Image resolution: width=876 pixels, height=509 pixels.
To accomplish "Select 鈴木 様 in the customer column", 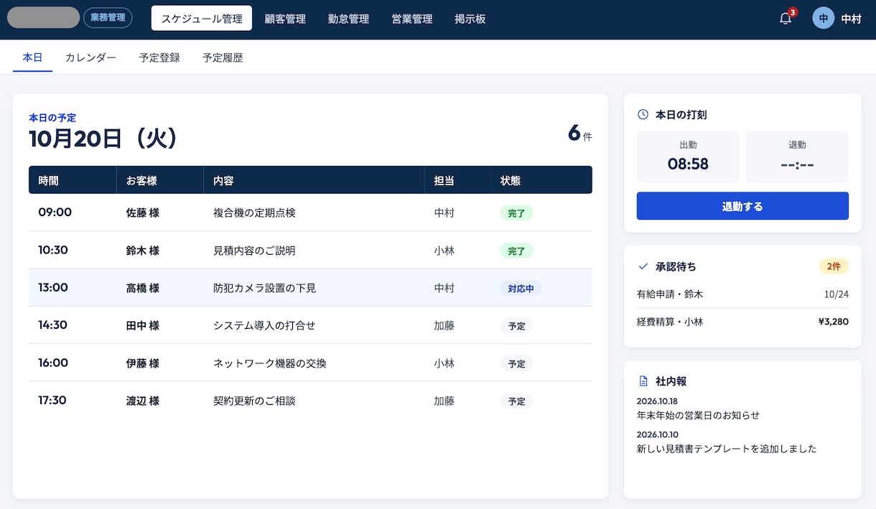I will (x=143, y=251).
